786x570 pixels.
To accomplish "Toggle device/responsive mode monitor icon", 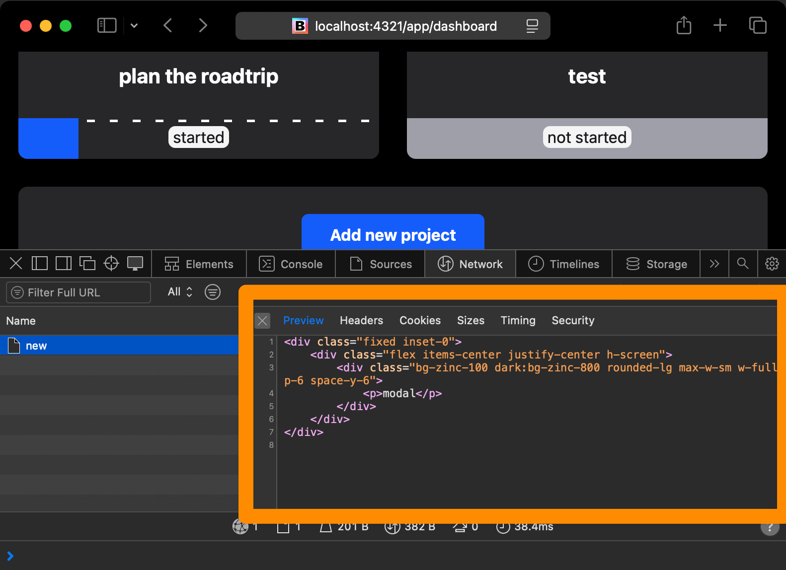I will pos(135,263).
